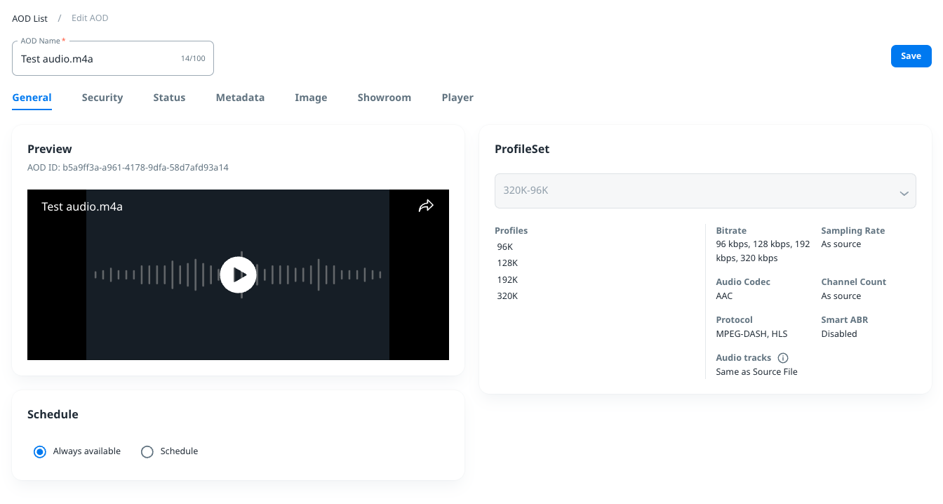
Task: Select the Always available radio button
Action: [x=40, y=451]
